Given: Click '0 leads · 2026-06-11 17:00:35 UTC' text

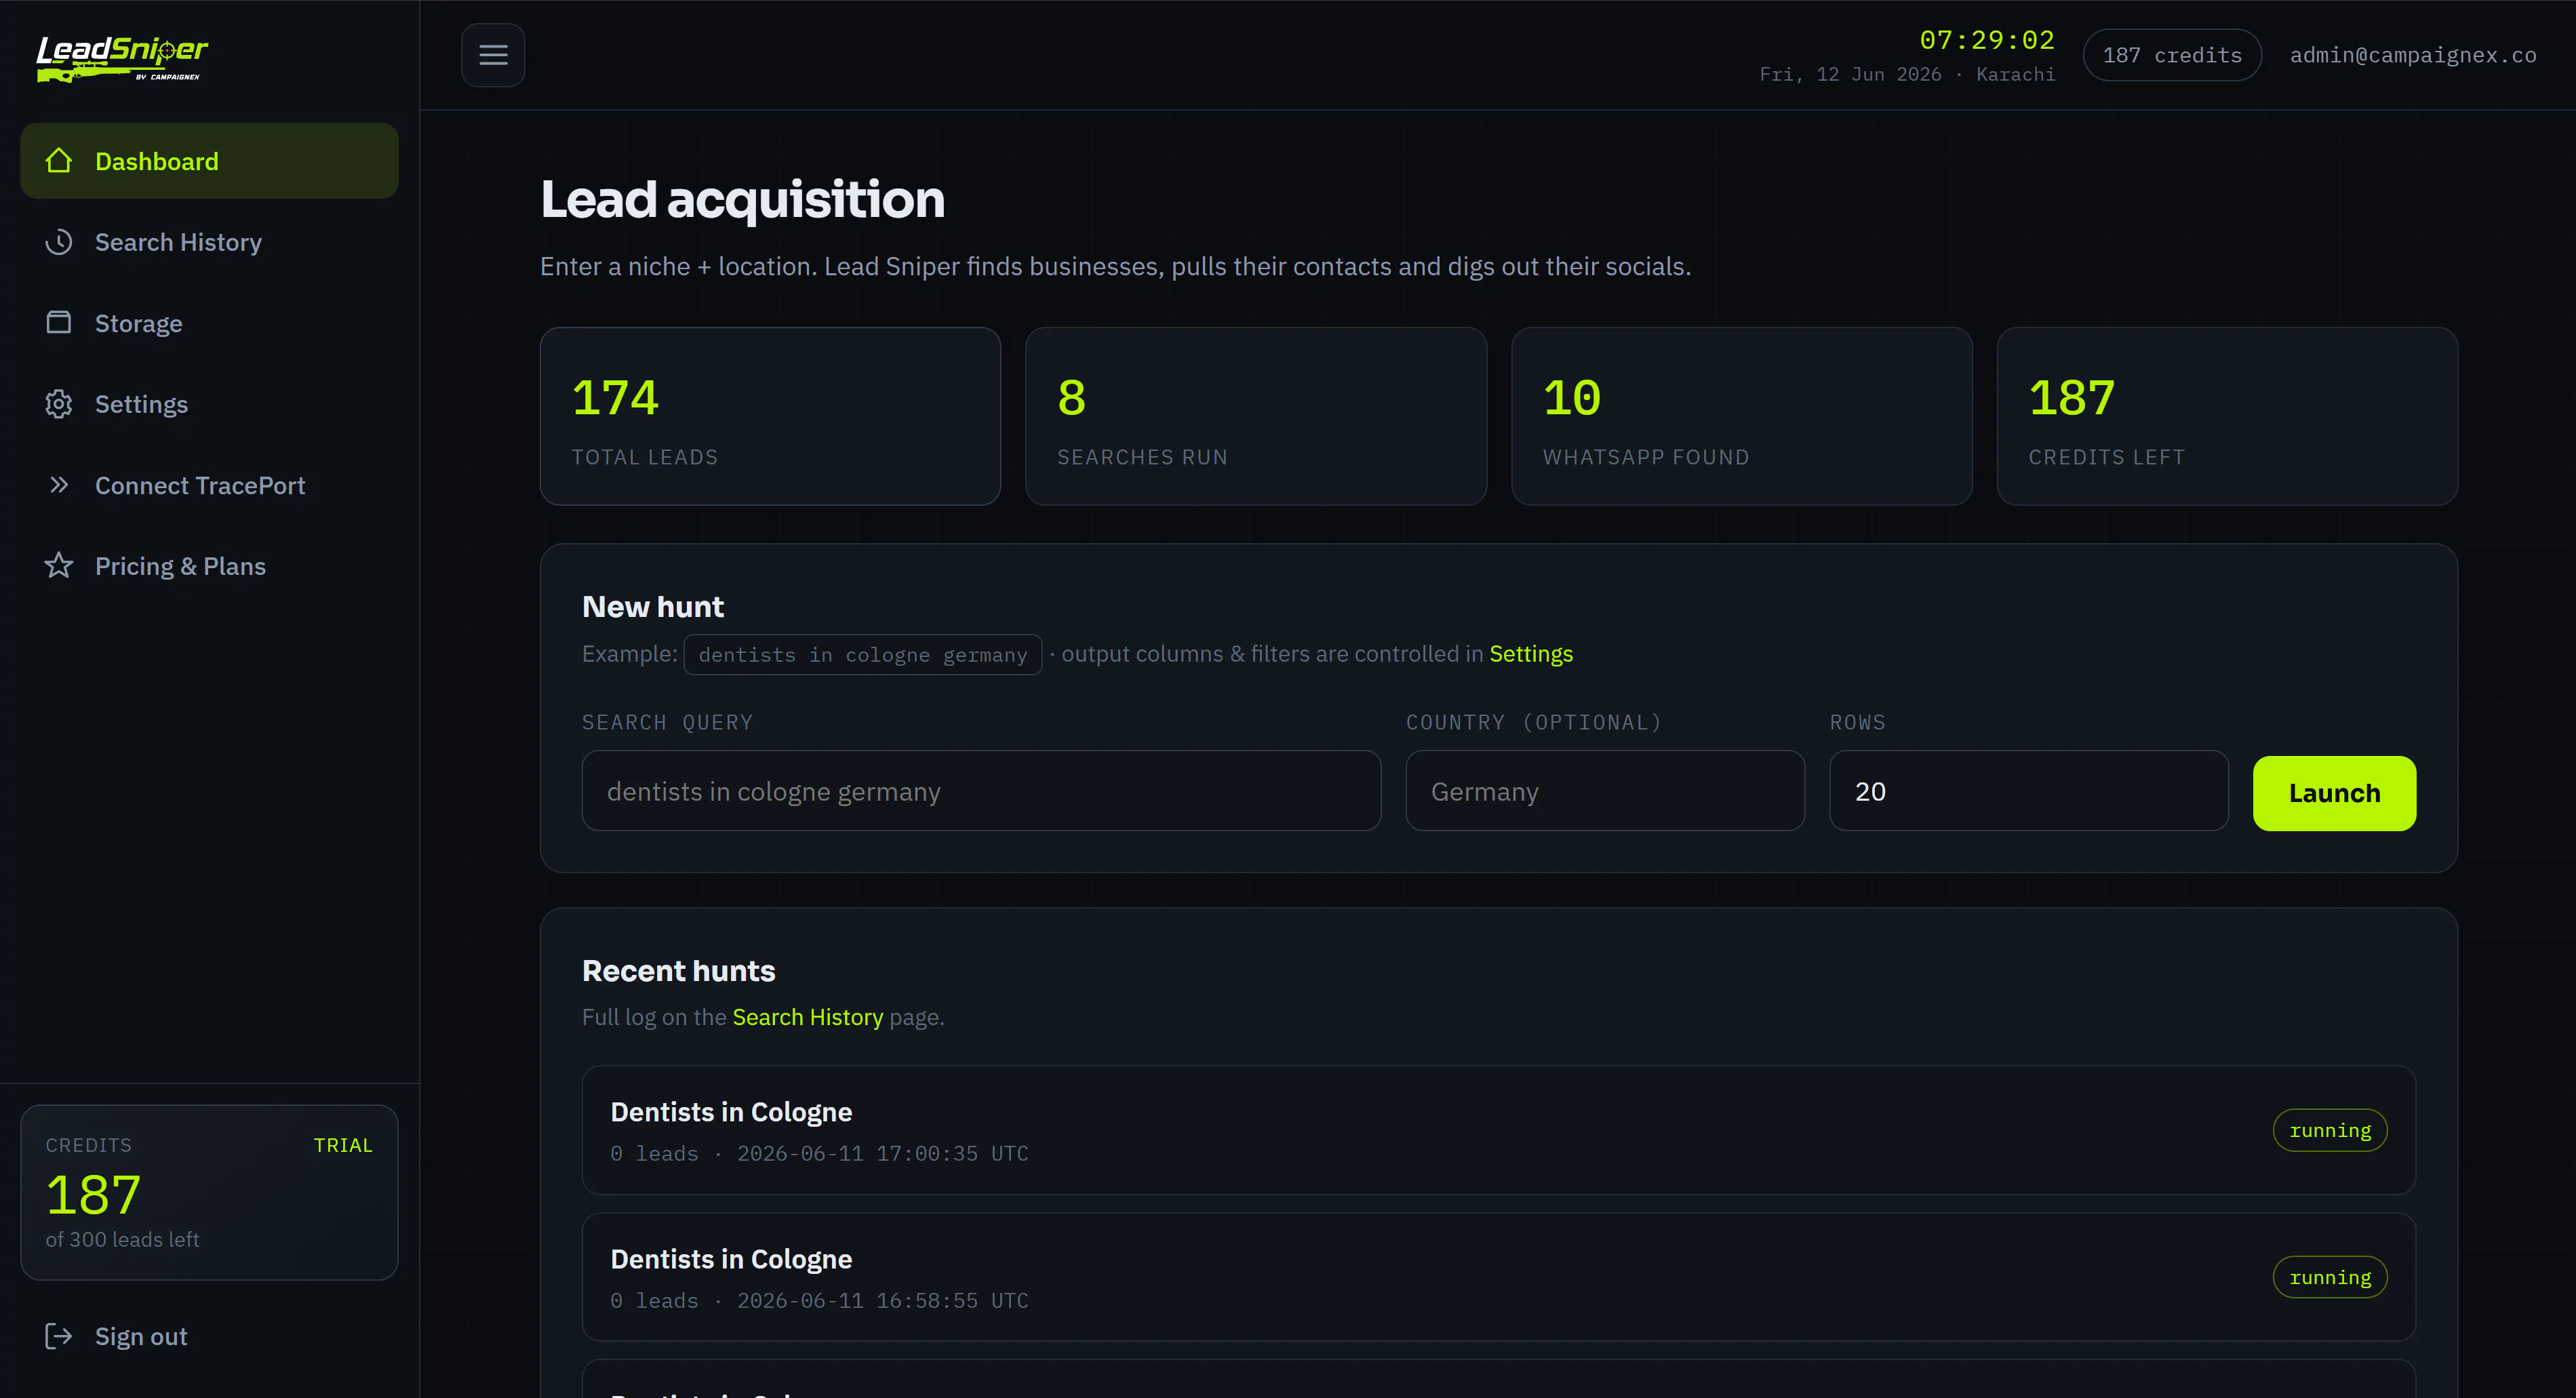Looking at the screenshot, I should (x=819, y=1153).
